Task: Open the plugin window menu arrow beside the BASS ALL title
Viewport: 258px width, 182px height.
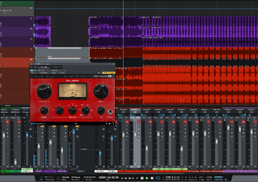Action: (x=31, y=64)
